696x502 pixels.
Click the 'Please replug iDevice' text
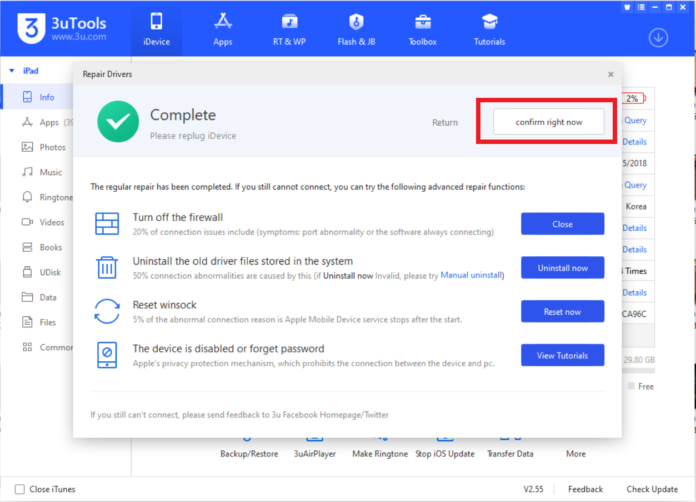click(x=193, y=136)
